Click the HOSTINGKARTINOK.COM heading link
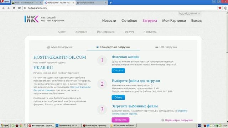Image resolution: width=228 pixels, height=128 pixels. [59, 57]
